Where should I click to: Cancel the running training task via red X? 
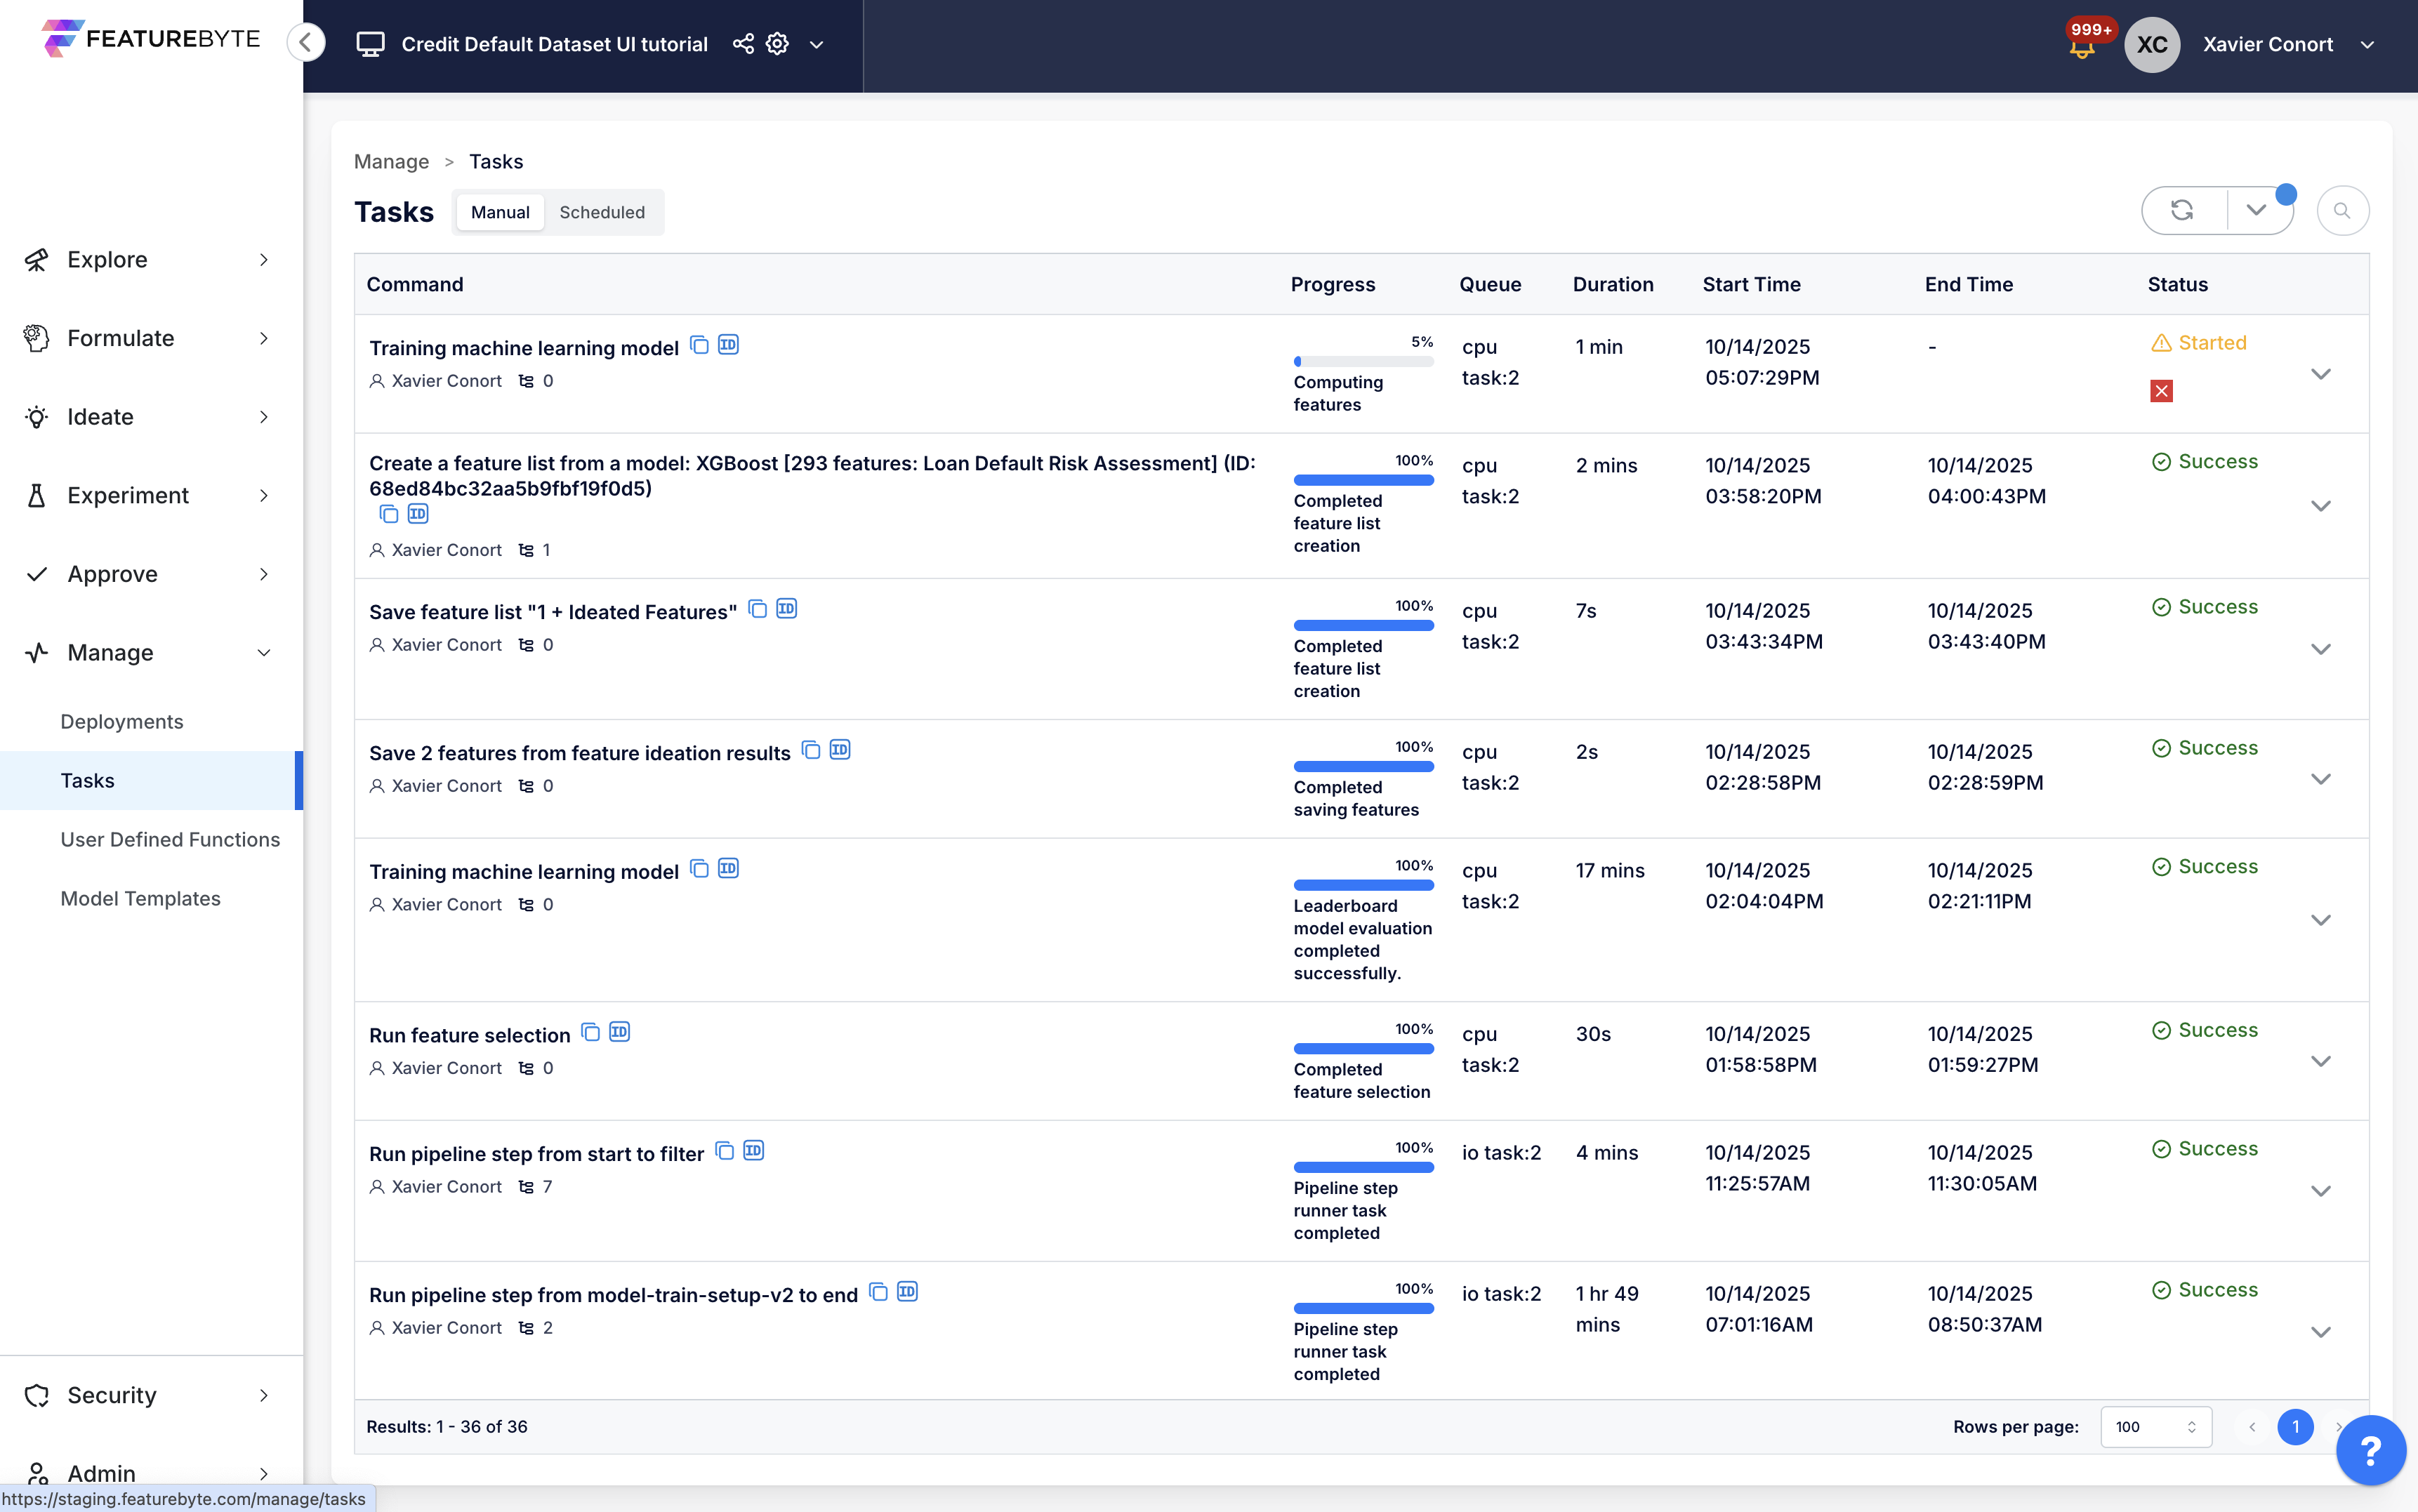[x=2161, y=391]
